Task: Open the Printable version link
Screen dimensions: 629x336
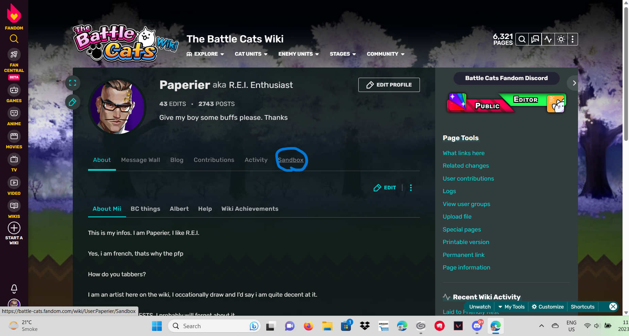Action: tap(466, 242)
